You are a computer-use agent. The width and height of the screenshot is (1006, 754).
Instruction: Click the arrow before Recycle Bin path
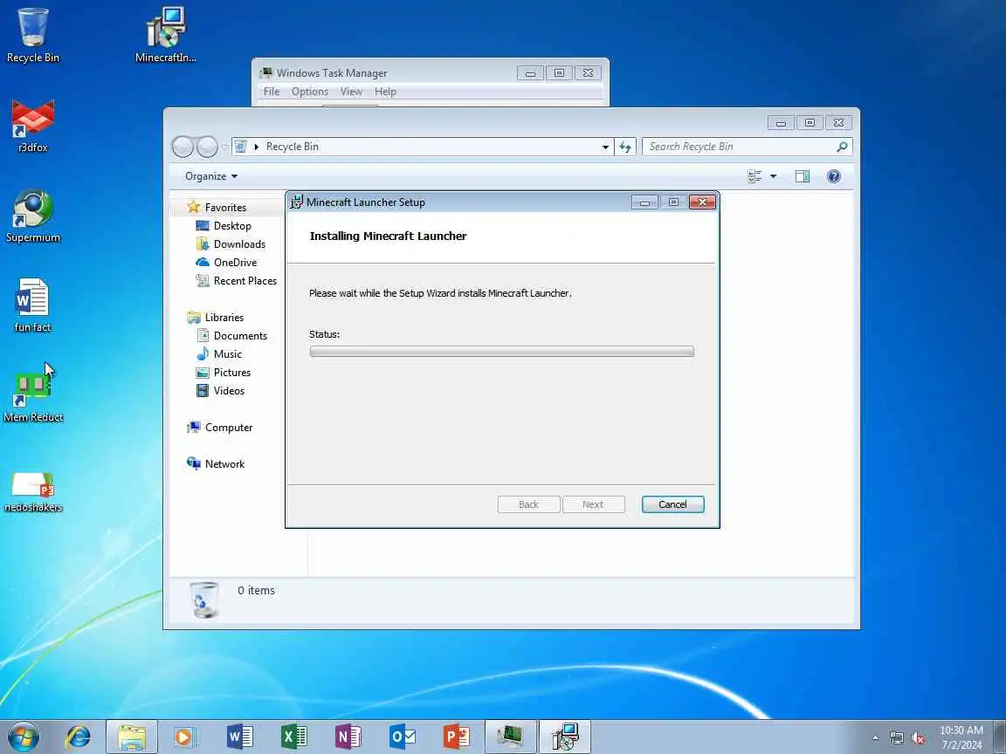click(x=256, y=147)
